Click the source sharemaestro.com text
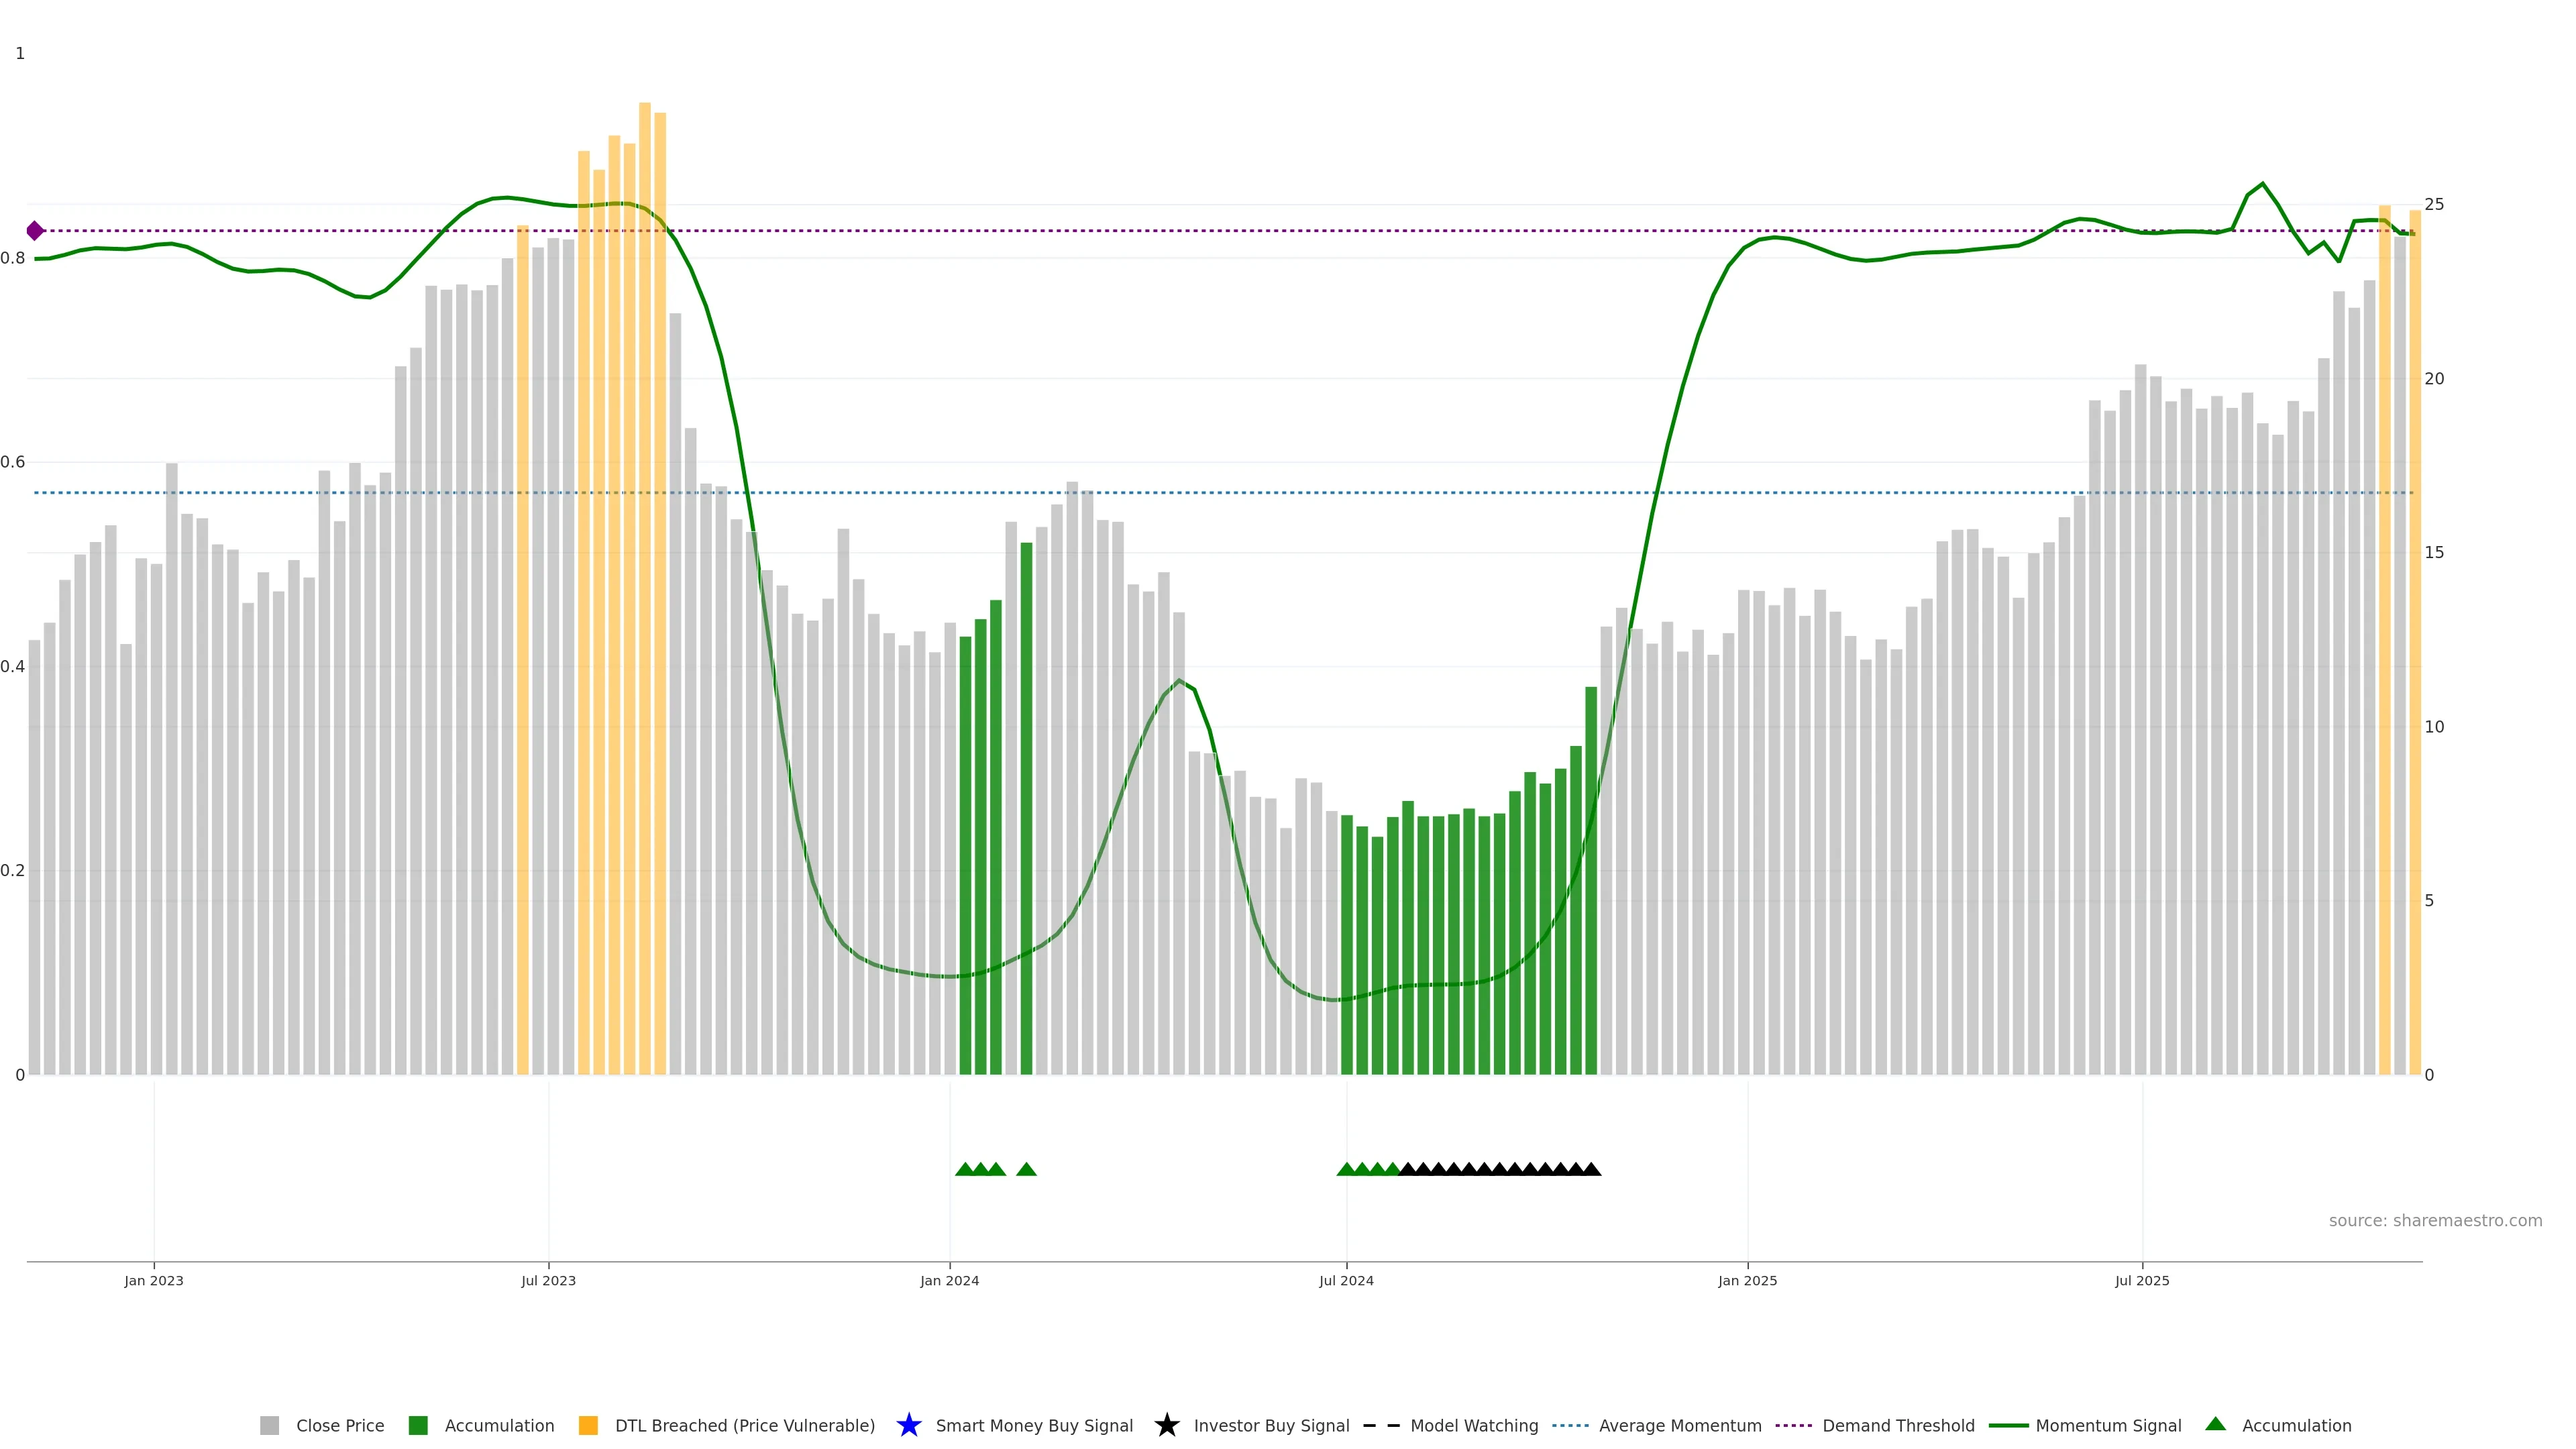This screenshot has height=1449, width=2576. 2435,1220
